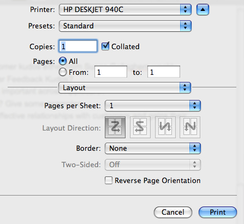Open the Pages per Sheet dropdown
The image size is (244, 224).
pos(153,105)
